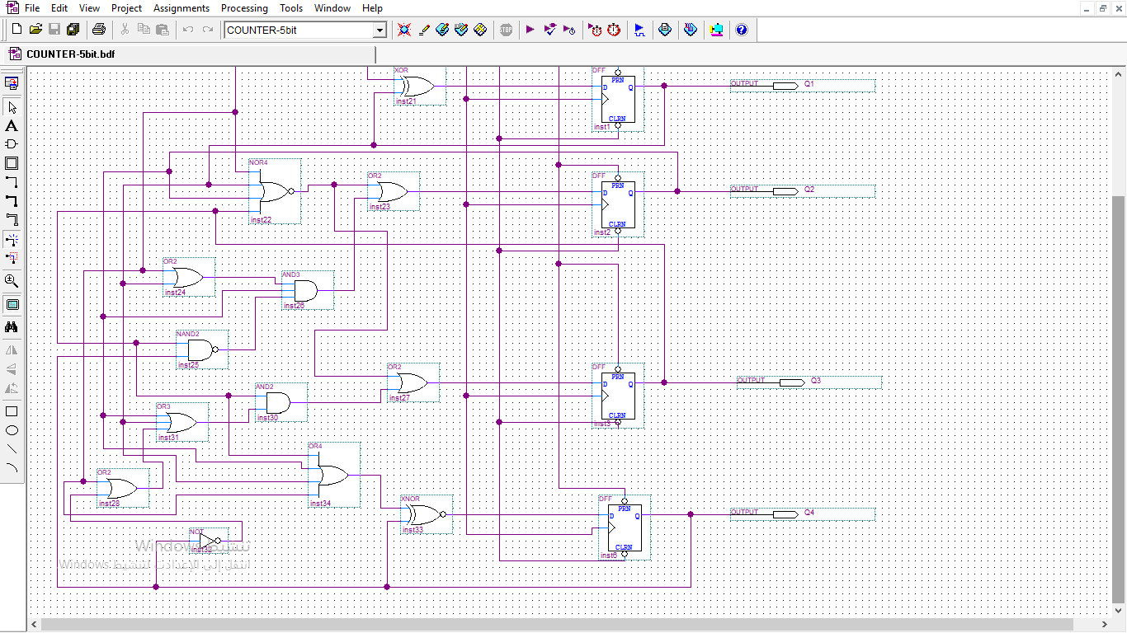Select the Q1 output pin

[x=802, y=85]
